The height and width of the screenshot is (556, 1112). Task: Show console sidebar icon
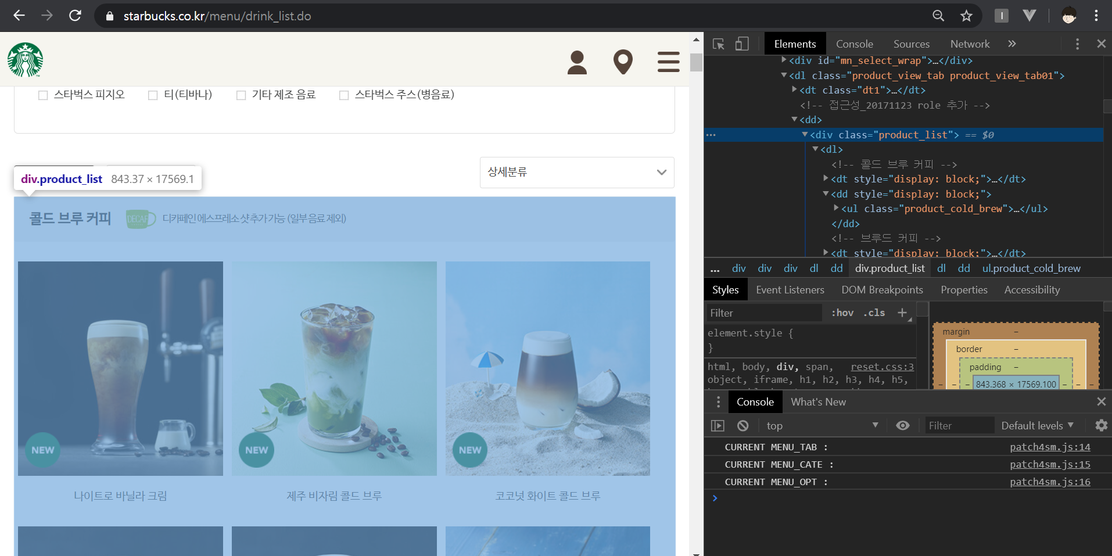(x=718, y=426)
